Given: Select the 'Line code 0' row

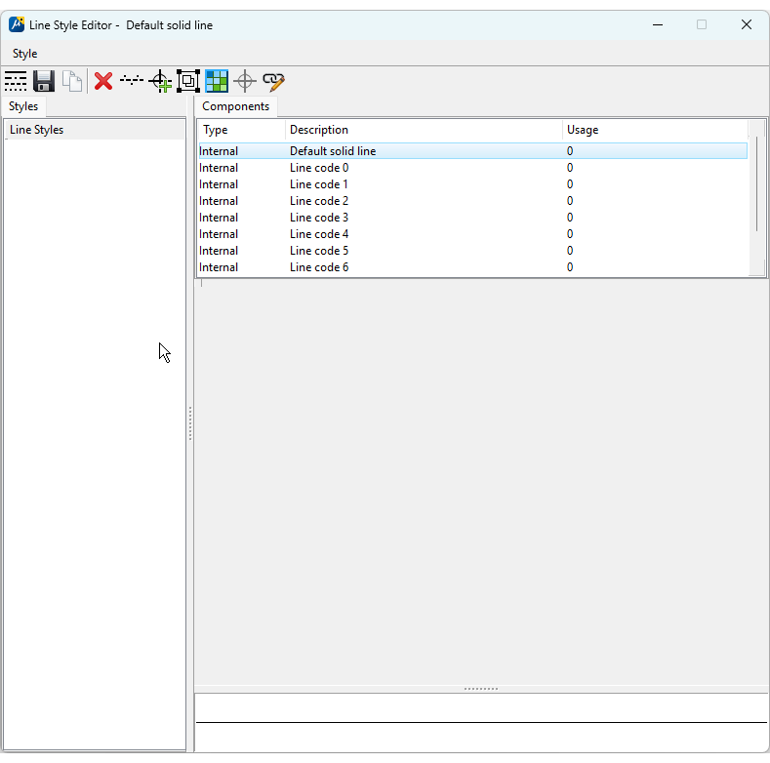Looking at the screenshot, I should 473,168.
